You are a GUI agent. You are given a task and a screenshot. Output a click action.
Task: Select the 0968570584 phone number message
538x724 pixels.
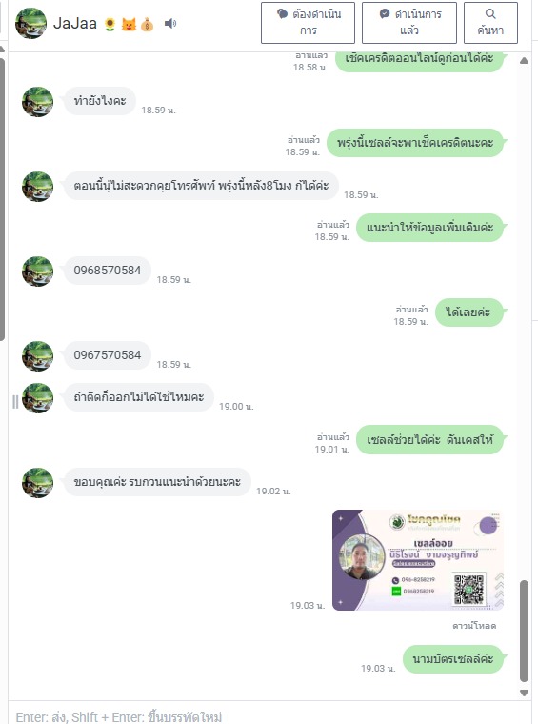pyautogui.click(x=107, y=271)
